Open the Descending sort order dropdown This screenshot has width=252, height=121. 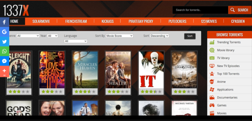point(160,36)
